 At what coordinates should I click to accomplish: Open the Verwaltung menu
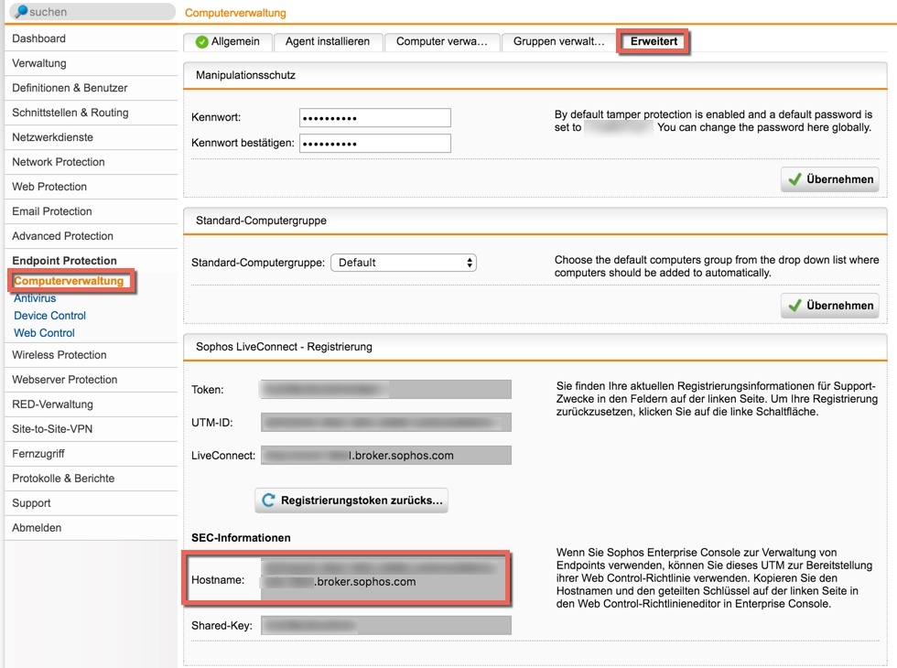tap(91, 63)
